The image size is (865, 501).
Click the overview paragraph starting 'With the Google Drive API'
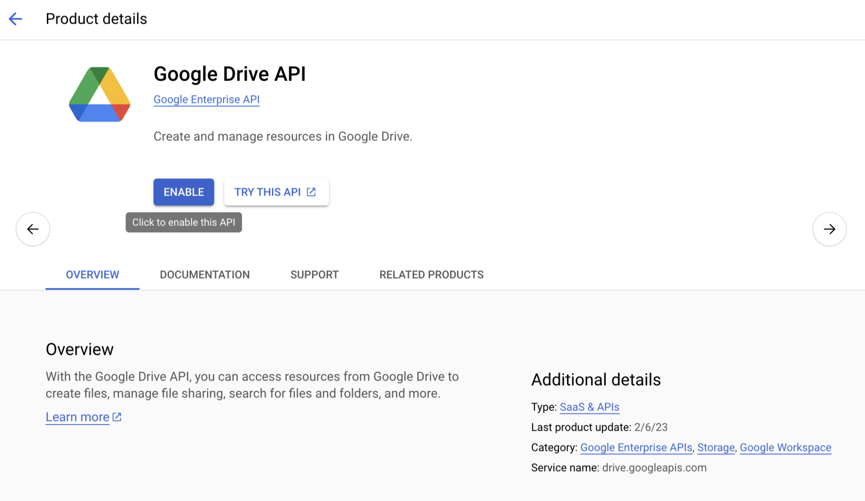(252, 385)
